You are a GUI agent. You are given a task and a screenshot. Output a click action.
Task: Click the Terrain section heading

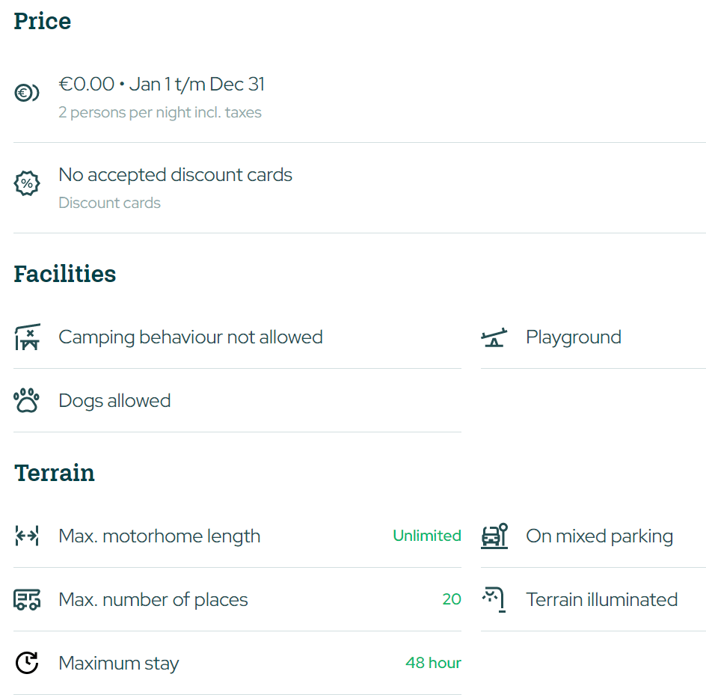55,473
